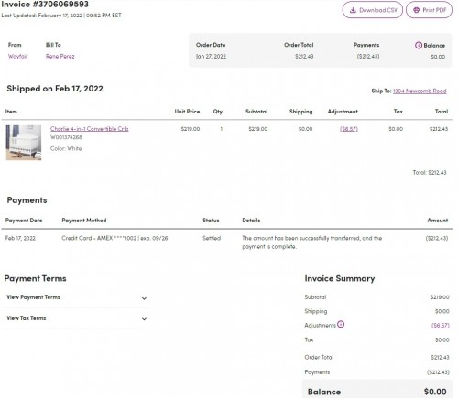458x398 pixels.
Task: Click the Download CSV button
Action: (373, 10)
